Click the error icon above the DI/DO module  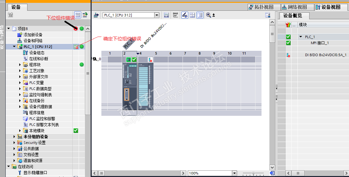[150, 60]
